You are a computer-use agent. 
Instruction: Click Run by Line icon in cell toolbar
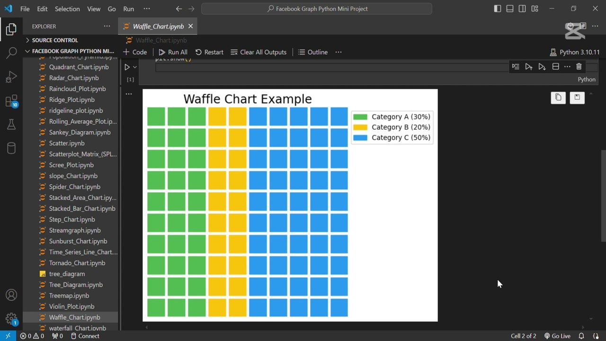click(x=516, y=67)
